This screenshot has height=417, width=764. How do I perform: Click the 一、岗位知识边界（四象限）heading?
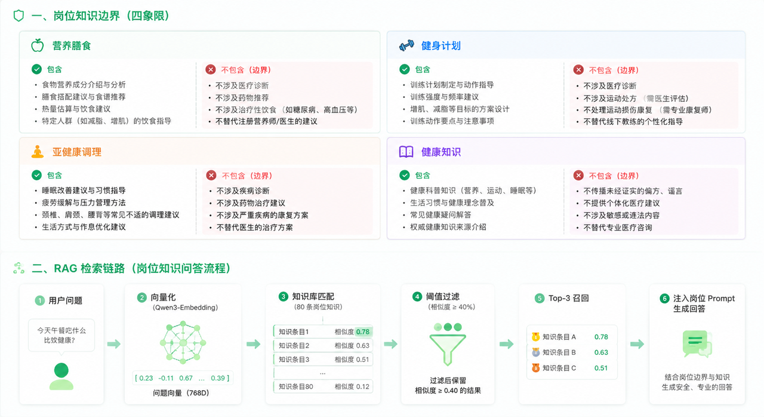point(100,16)
